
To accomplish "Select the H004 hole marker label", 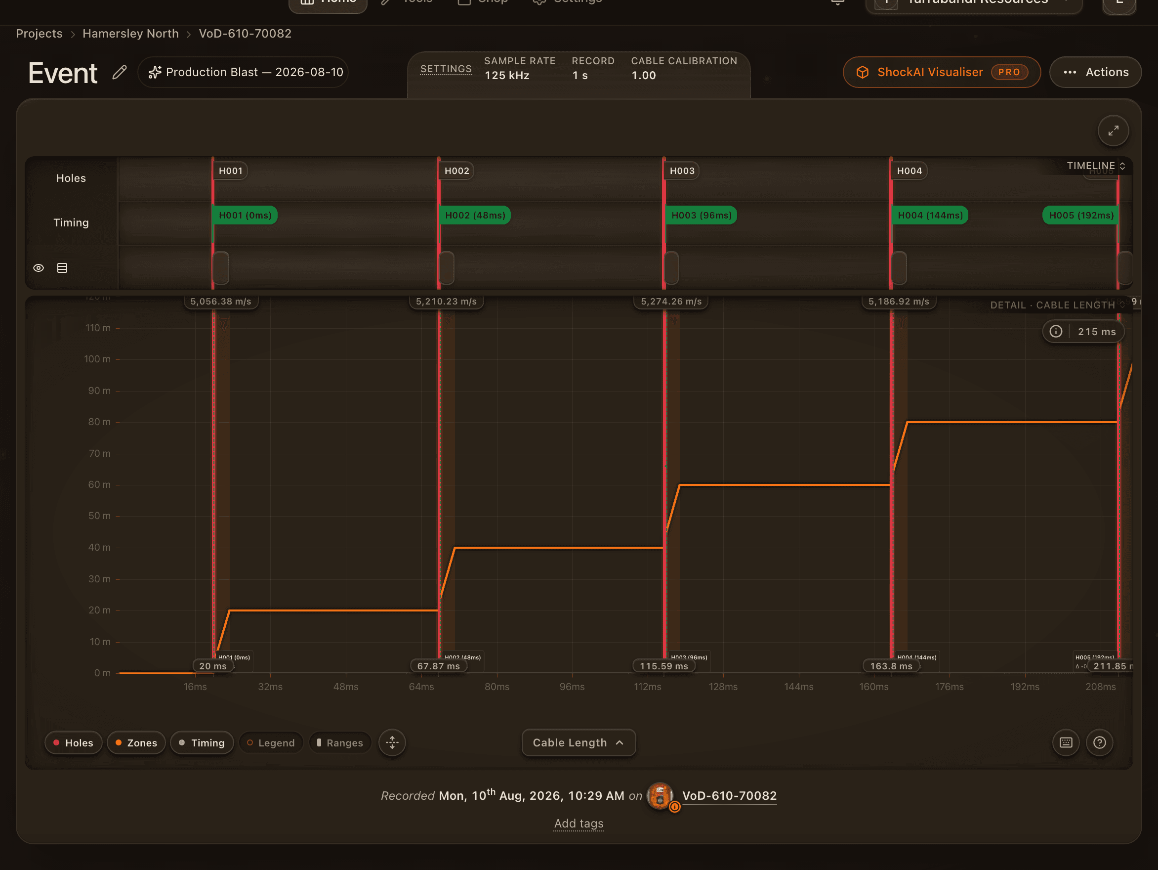I will 910,171.
